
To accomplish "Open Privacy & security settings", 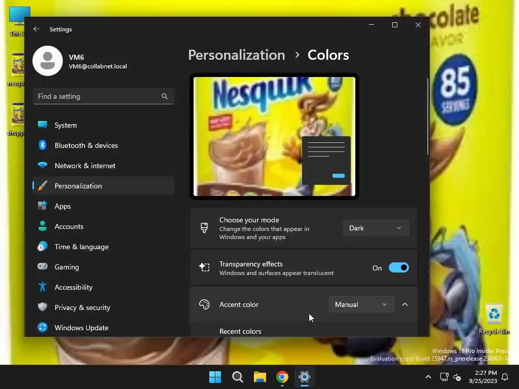I will click(103, 307).
